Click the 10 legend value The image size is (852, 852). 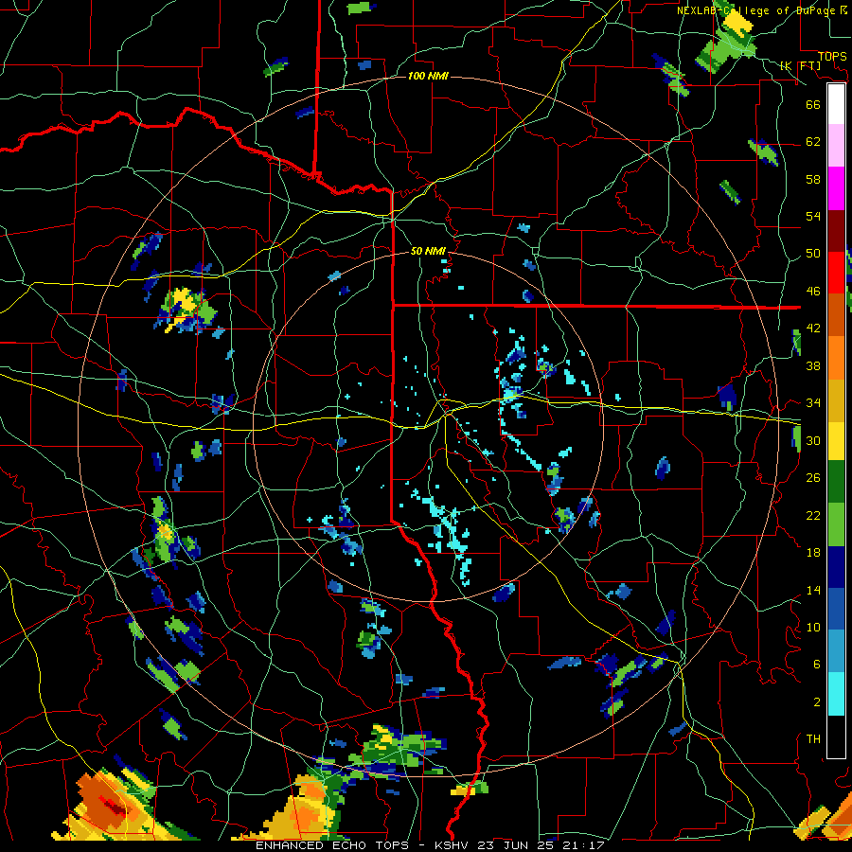[813, 627]
